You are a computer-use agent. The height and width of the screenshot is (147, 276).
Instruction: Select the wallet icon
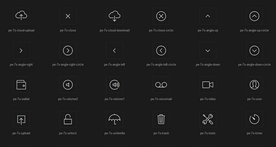click(x=21, y=85)
